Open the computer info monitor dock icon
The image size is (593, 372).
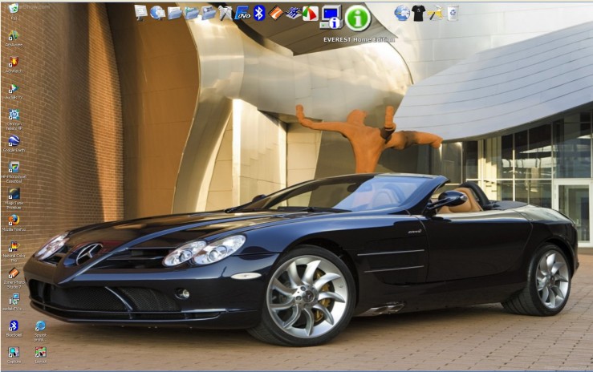pyautogui.click(x=331, y=17)
